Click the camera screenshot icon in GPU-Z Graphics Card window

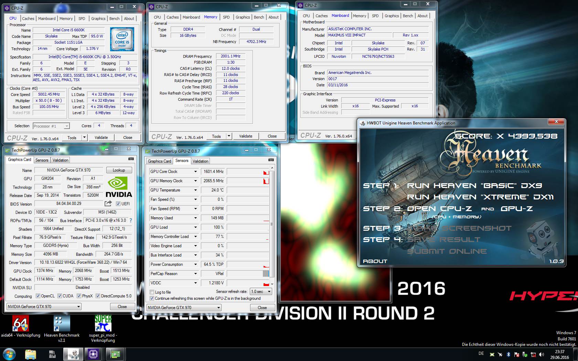(131, 159)
